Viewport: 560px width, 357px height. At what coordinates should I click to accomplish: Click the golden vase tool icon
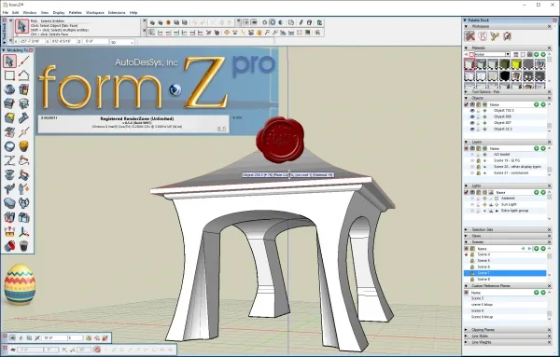pyautogui.click(x=23, y=146)
